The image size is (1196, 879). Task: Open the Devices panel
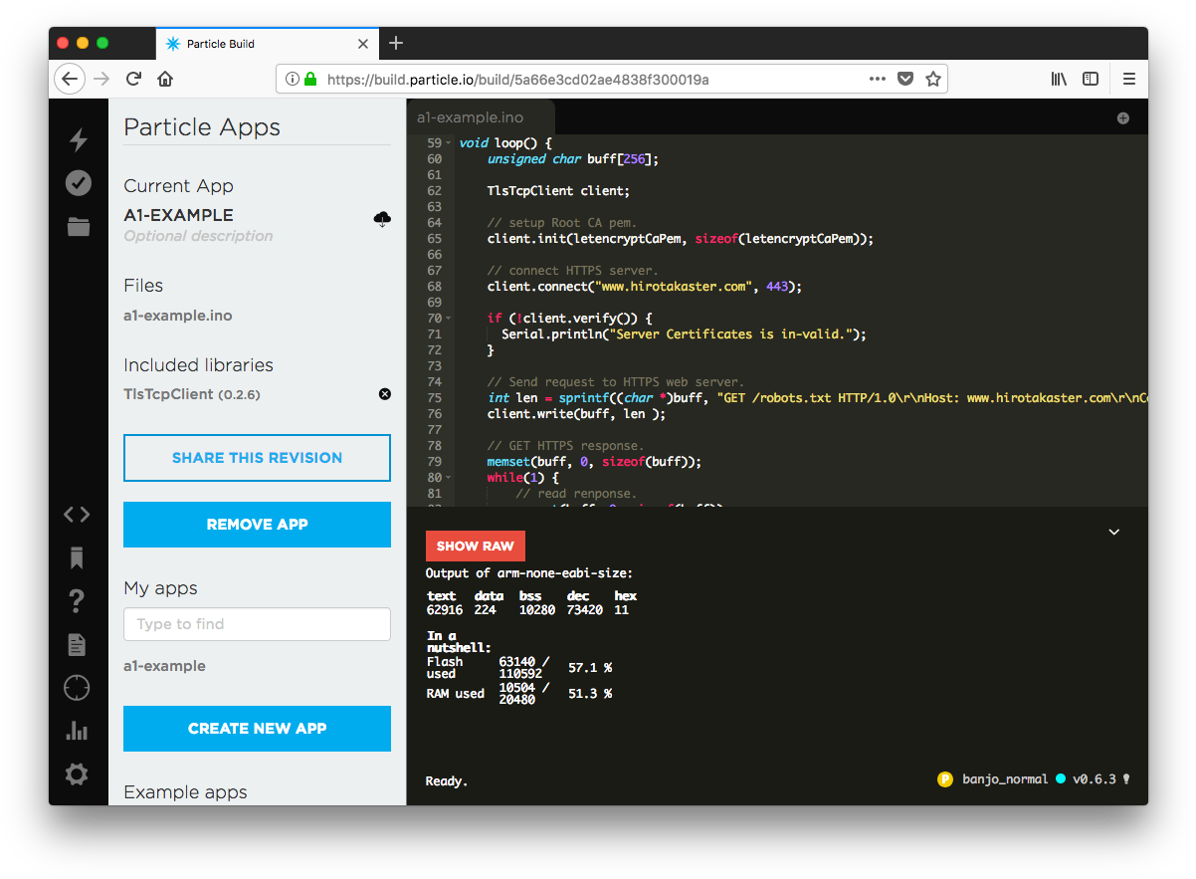click(77, 687)
